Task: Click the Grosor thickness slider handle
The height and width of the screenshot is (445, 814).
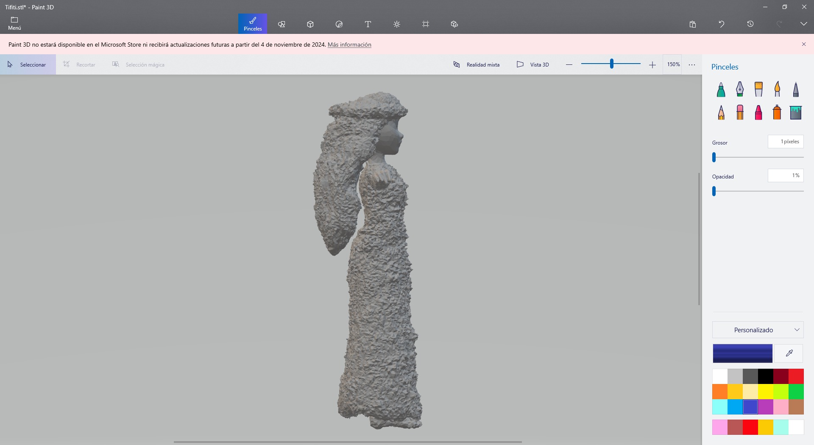Action: point(714,157)
